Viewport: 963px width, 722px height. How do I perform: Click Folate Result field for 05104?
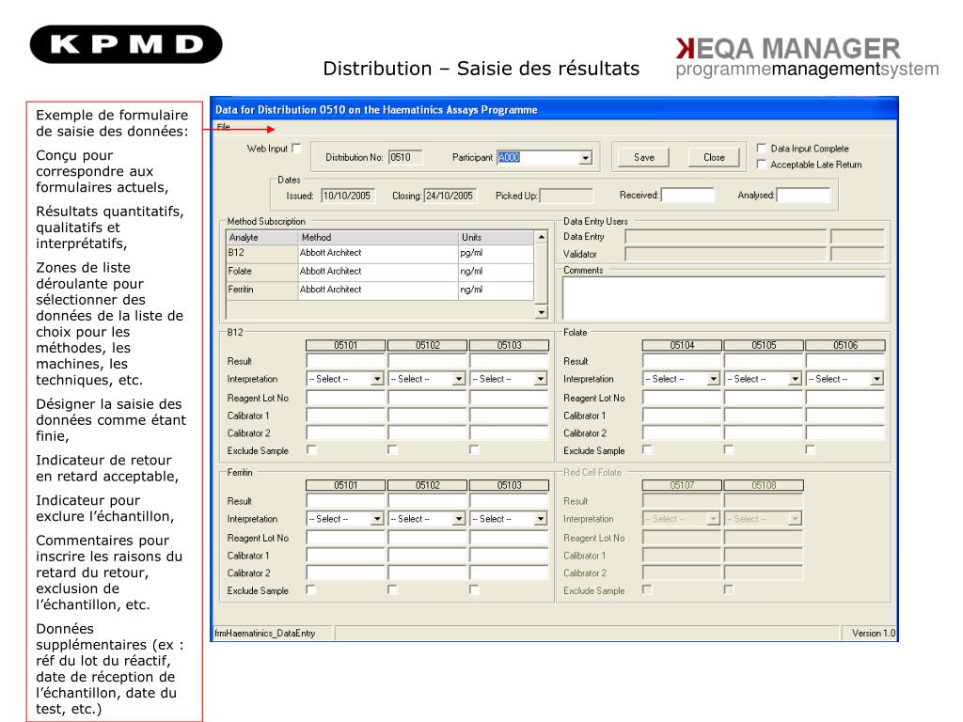[x=683, y=361]
